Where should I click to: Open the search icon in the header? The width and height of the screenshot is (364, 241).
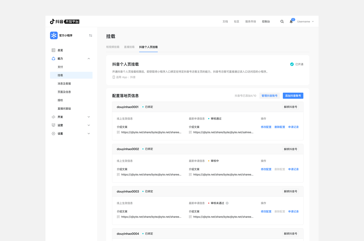[282, 22]
